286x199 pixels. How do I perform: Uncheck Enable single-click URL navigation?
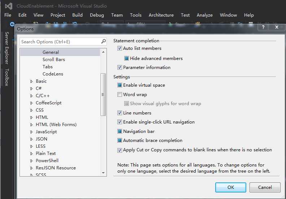pos(120,122)
